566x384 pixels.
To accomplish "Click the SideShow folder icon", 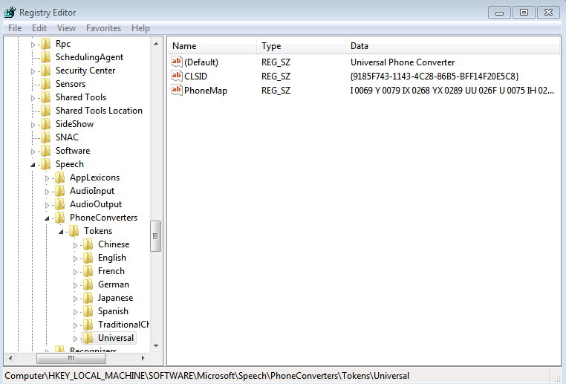I will (x=46, y=124).
